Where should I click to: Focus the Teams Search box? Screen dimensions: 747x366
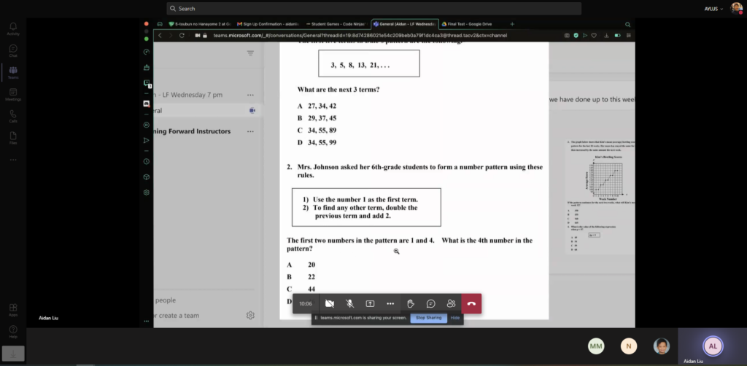(373, 9)
